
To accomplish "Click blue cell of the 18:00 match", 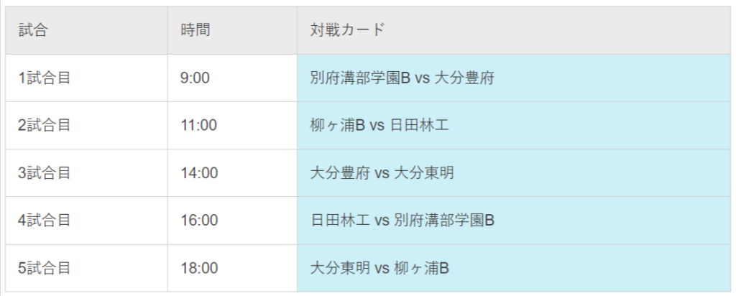I will tap(514, 268).
